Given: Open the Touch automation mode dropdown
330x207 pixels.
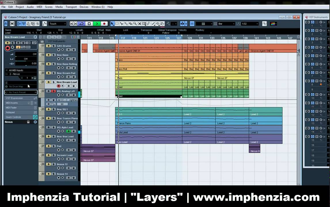Looking at the screenshot, I should coord(58,24).
